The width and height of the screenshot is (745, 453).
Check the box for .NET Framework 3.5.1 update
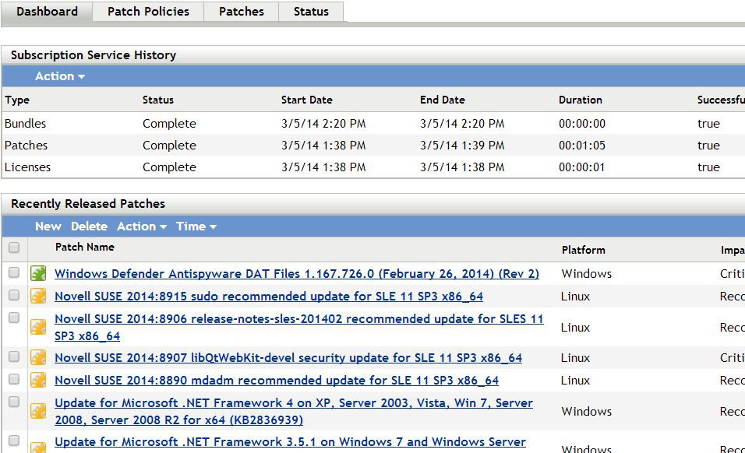click(14, 441)
